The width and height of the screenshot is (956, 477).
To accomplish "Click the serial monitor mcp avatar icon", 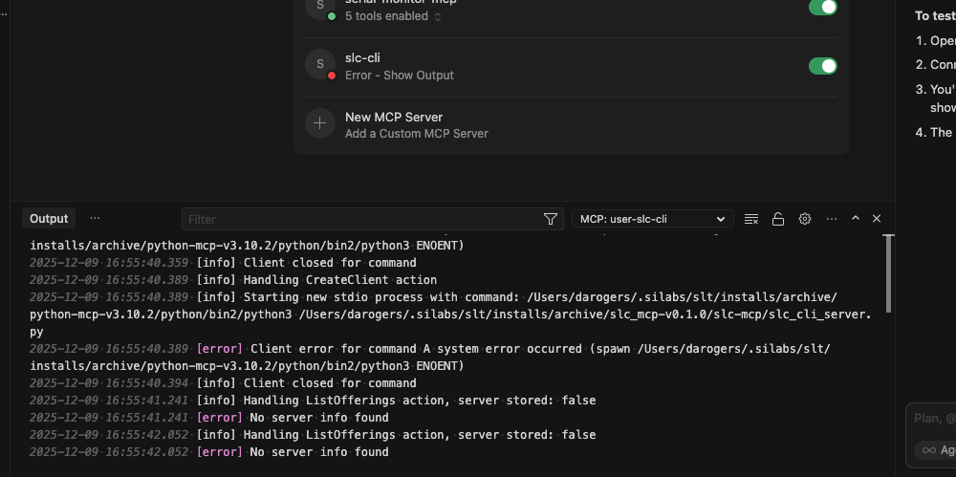I will coord(320,6).
